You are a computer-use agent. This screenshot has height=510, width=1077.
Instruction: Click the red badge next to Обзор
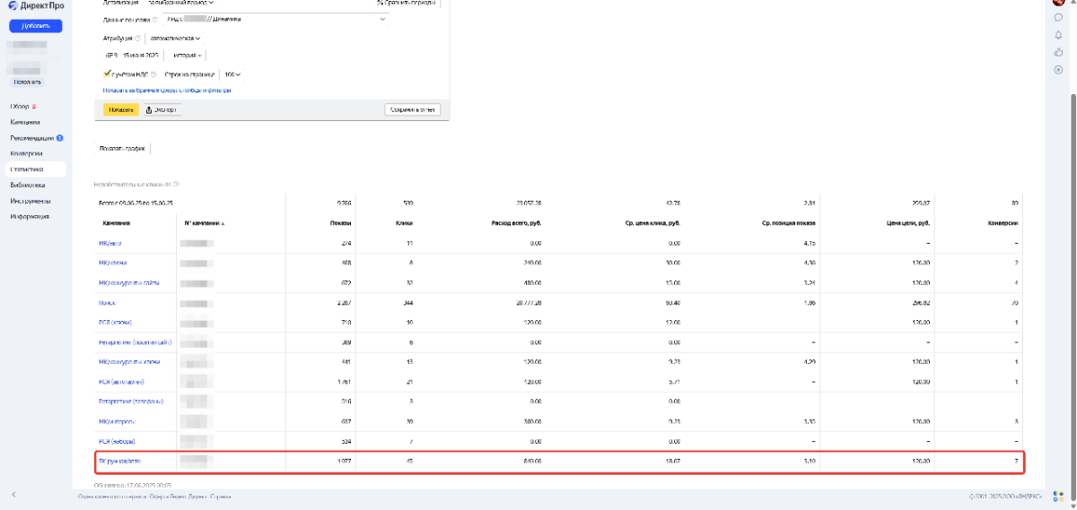pos(34,107)
